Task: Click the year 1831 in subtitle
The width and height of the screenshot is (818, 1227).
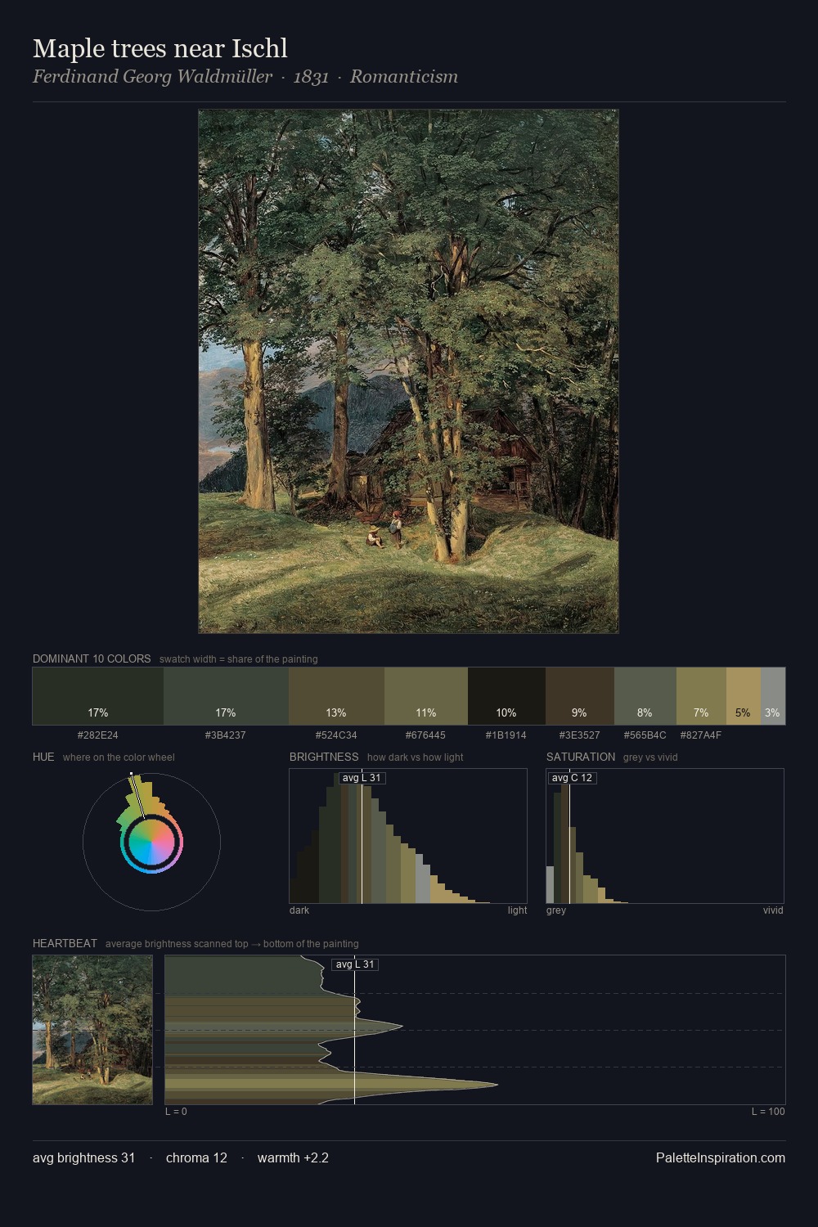Action: click(x=311, y=77)
